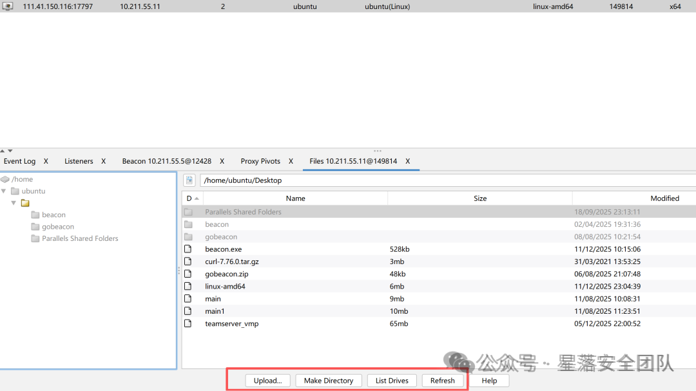The width and height of the screenshot is (696, 391).
Task: Click the /home/ubuntu/Desktop path field
Action: pyautogui.click(x=447, y=180)
